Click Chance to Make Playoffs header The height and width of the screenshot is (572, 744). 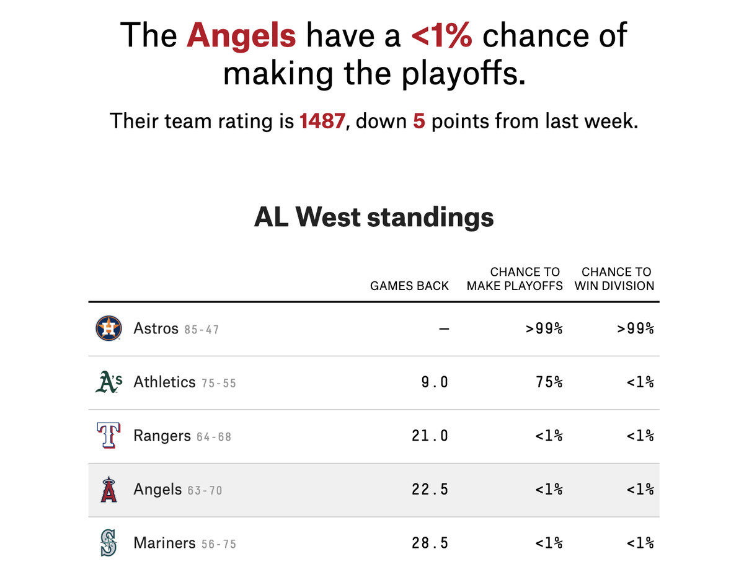tap(515, 279)
